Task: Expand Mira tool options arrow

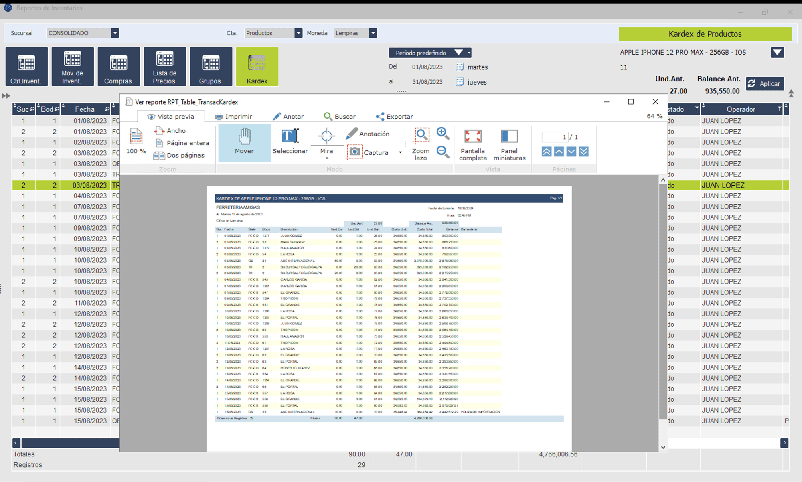Action: (327, 158)
